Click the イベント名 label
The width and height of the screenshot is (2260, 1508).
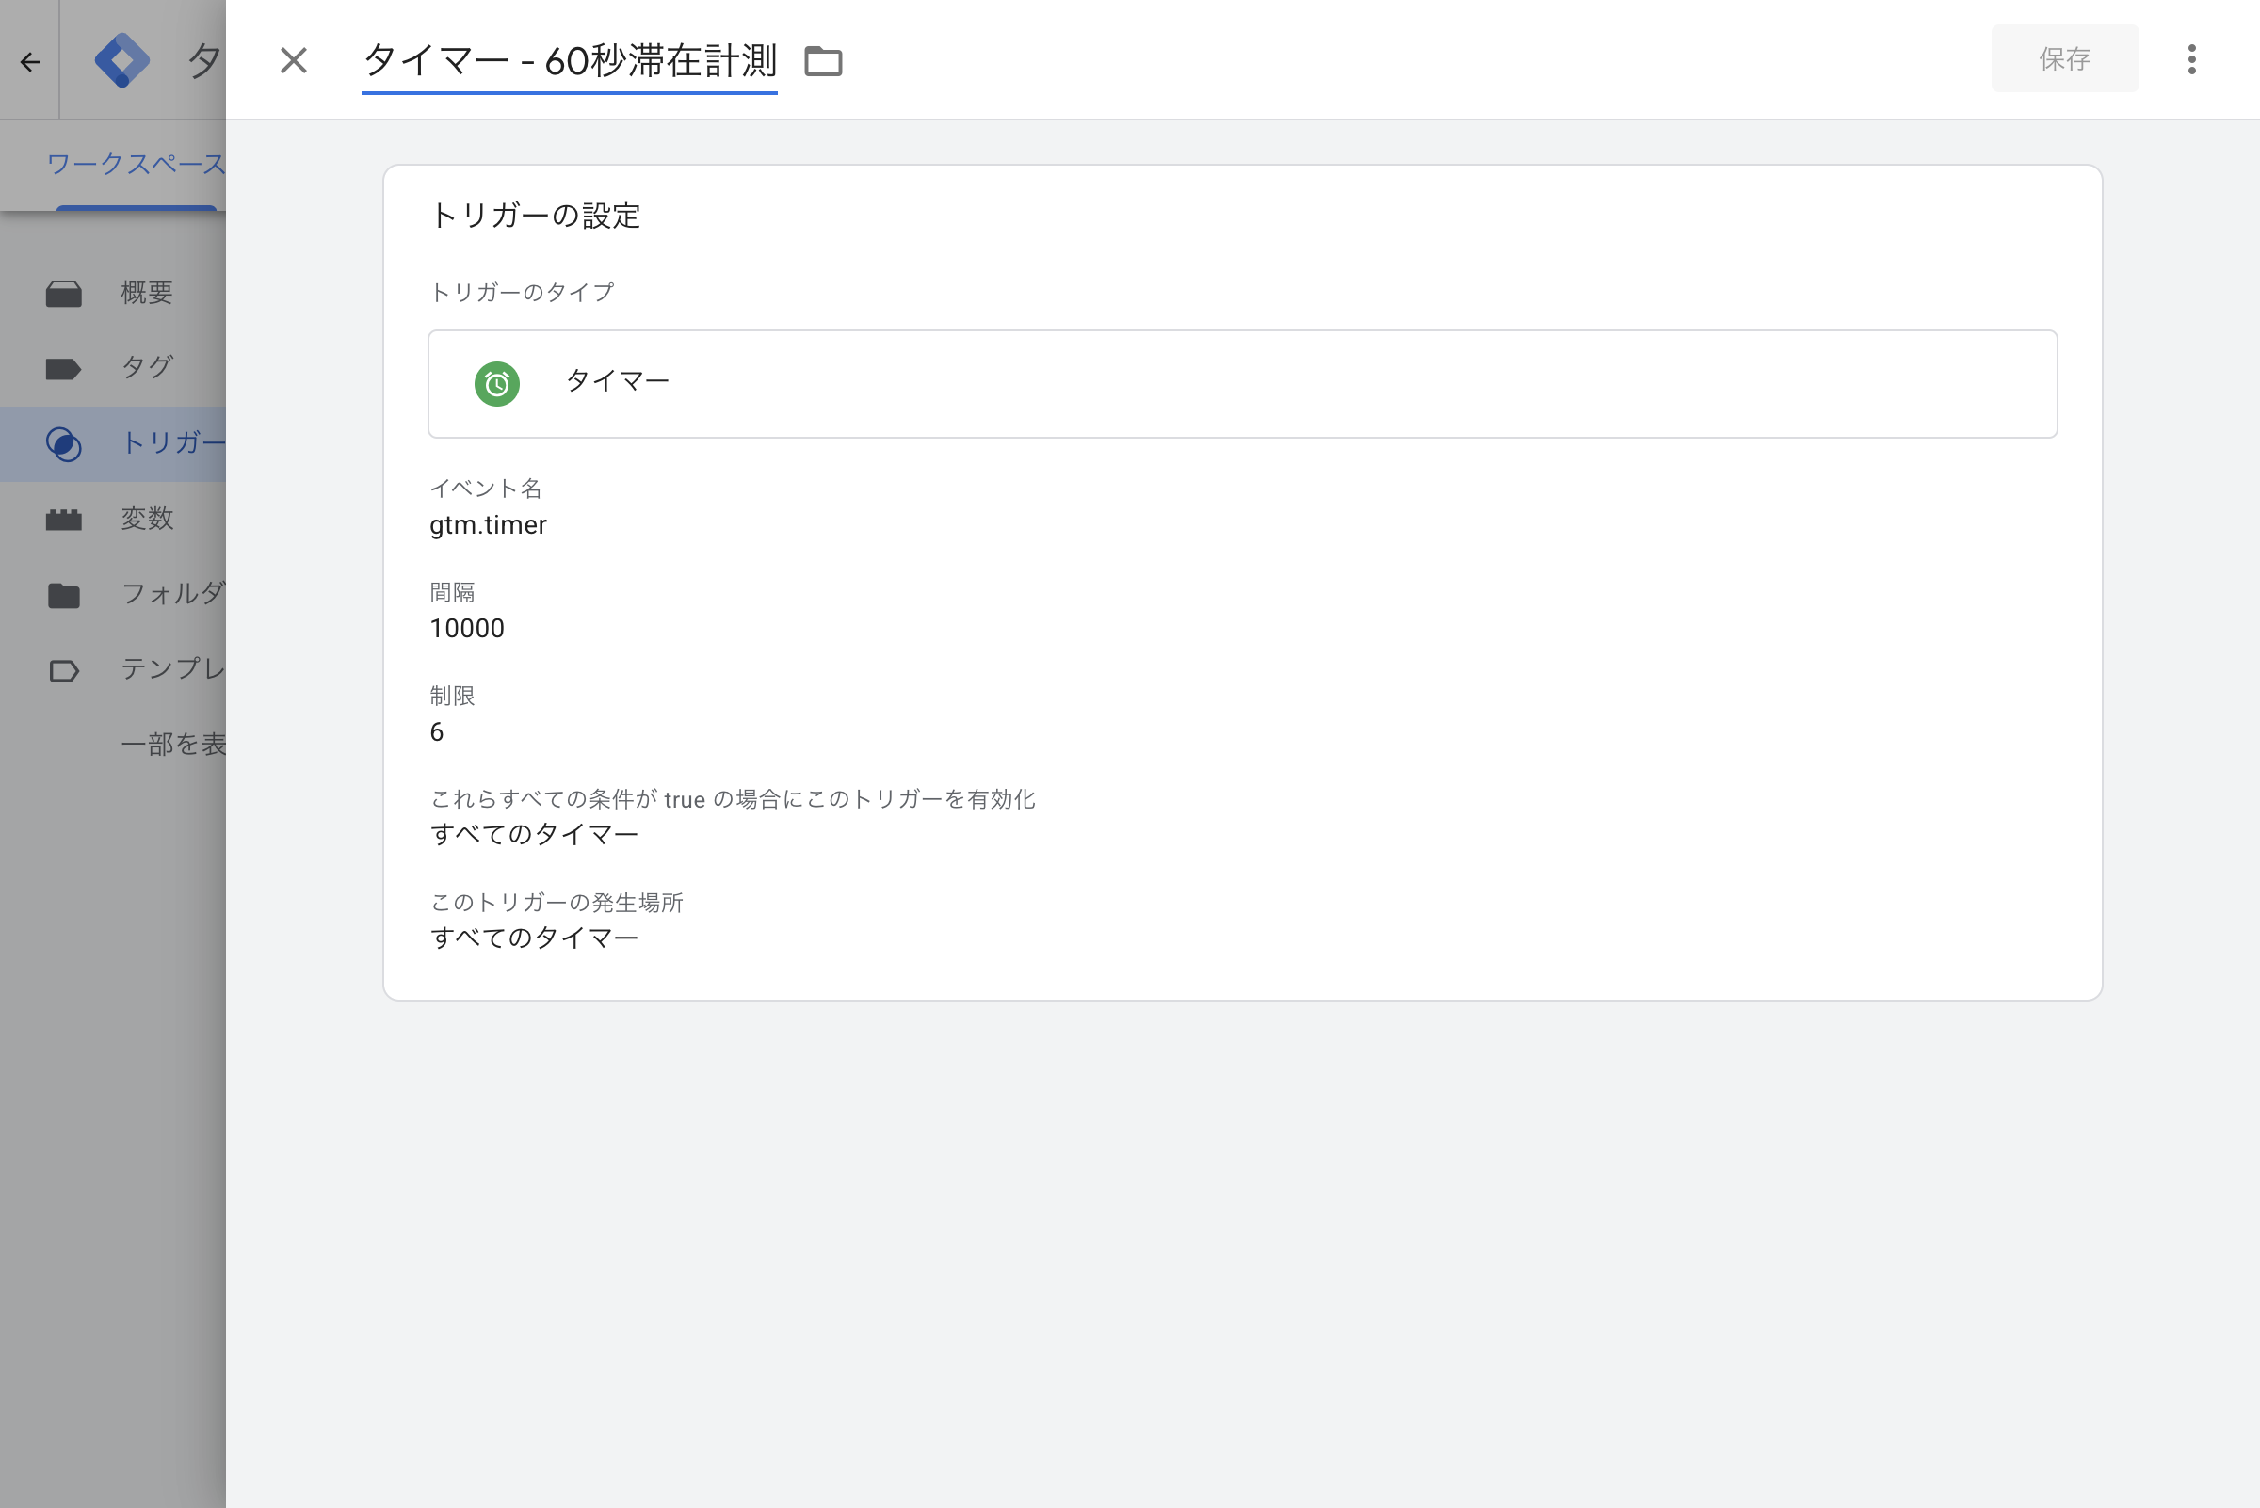[x=486, y=489]
